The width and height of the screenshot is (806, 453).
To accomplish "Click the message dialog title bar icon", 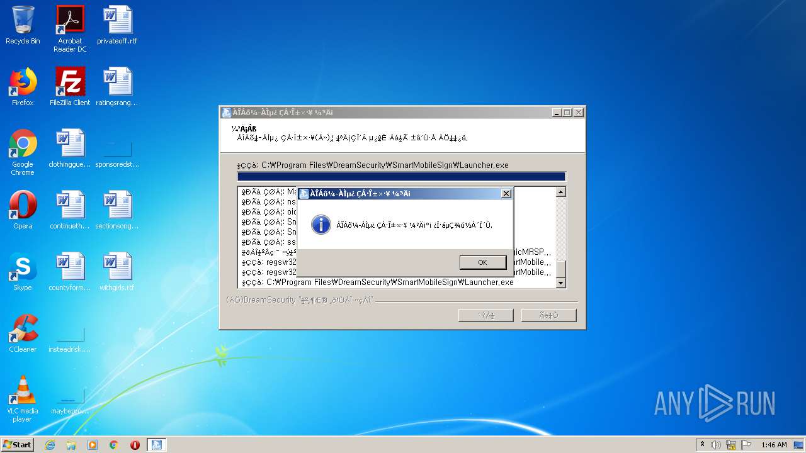I will point(304,194).
